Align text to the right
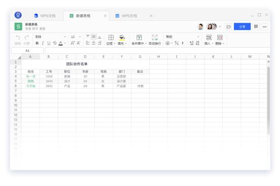The image size is (280, 186). (x=100, y=43)
